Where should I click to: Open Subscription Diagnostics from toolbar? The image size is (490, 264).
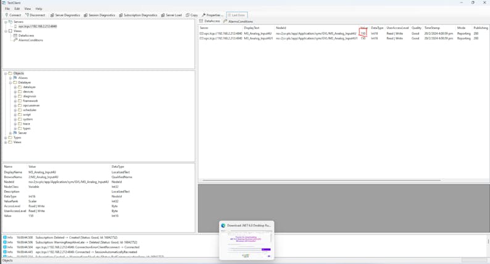click(x=138, y=15)
